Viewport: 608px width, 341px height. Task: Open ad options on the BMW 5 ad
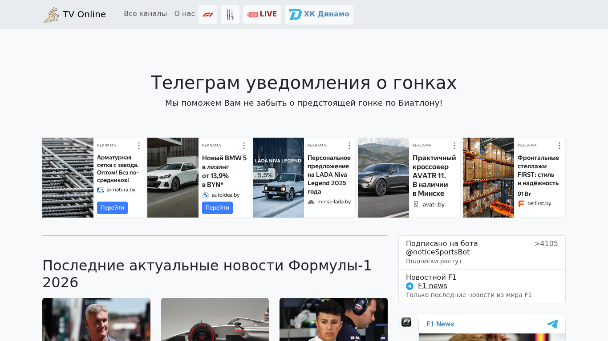pyautogui.click(x=244, y=146)
